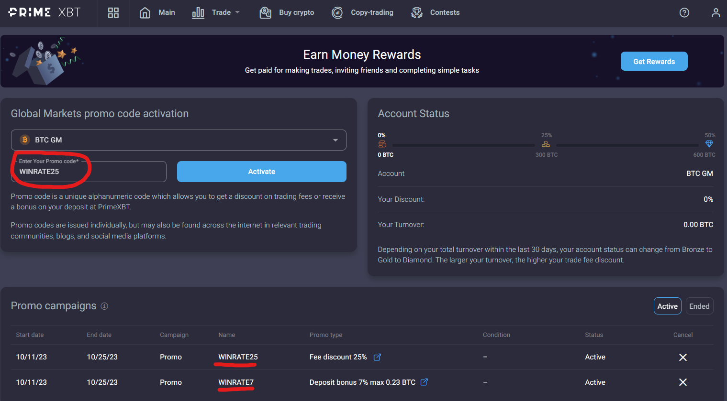
Task: Click the Main home icon
Action: (145, 13)
